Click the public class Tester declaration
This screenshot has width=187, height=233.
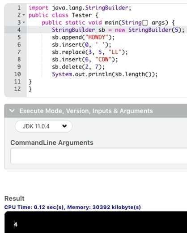tap(64, 15)
